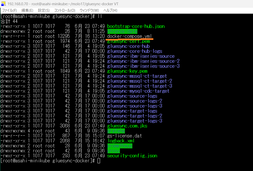Screen dimensions: 253x171
Task: Click gluesync-mysql-cdc-target directory name
Action: (x=138, y=91)
